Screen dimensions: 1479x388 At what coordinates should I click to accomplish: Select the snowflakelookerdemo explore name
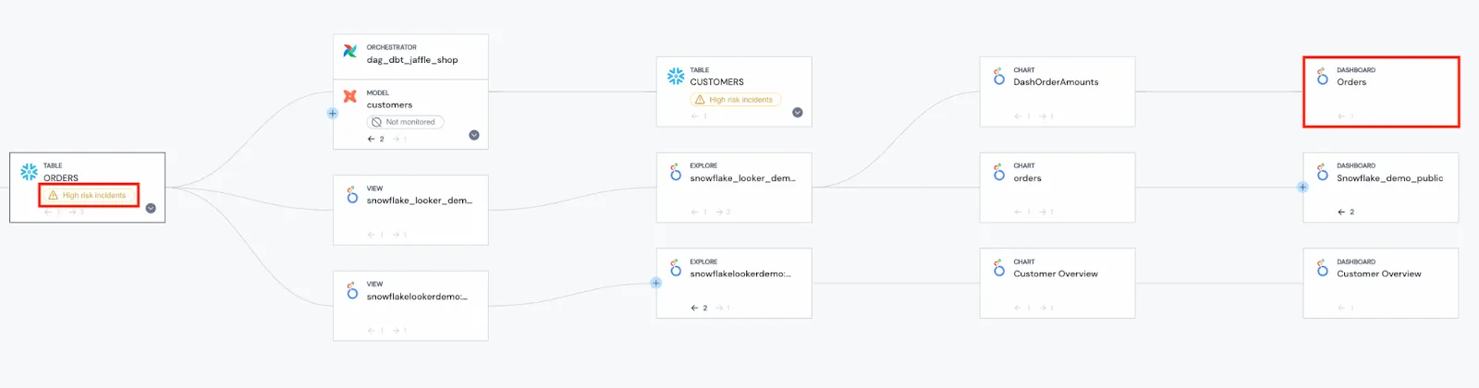[740, 274]
